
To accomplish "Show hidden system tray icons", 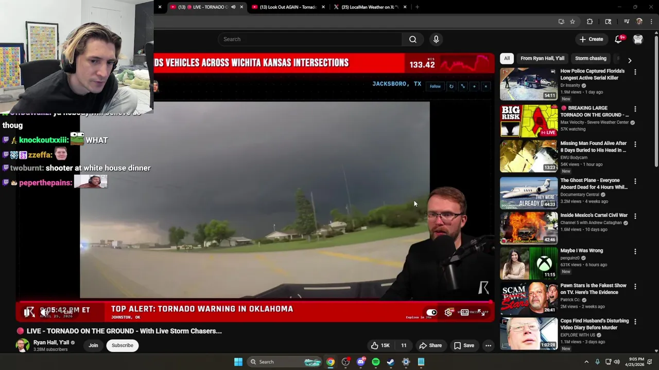I will [586, 362].
